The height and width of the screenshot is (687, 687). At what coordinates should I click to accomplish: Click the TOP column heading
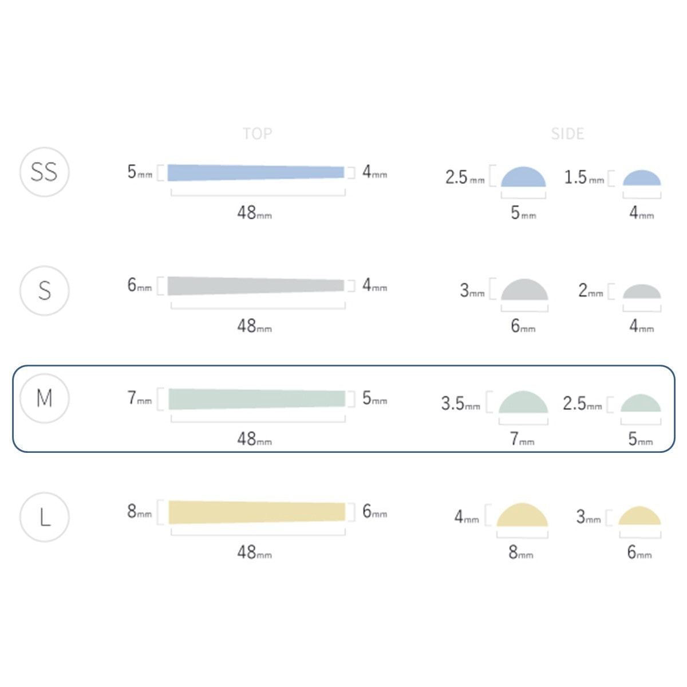coord(257,134)
